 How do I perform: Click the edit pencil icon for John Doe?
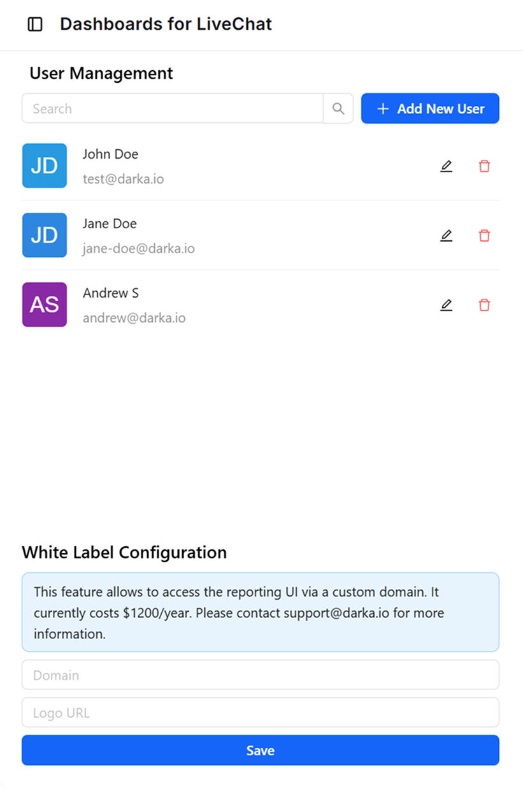[x=446, y=166]
